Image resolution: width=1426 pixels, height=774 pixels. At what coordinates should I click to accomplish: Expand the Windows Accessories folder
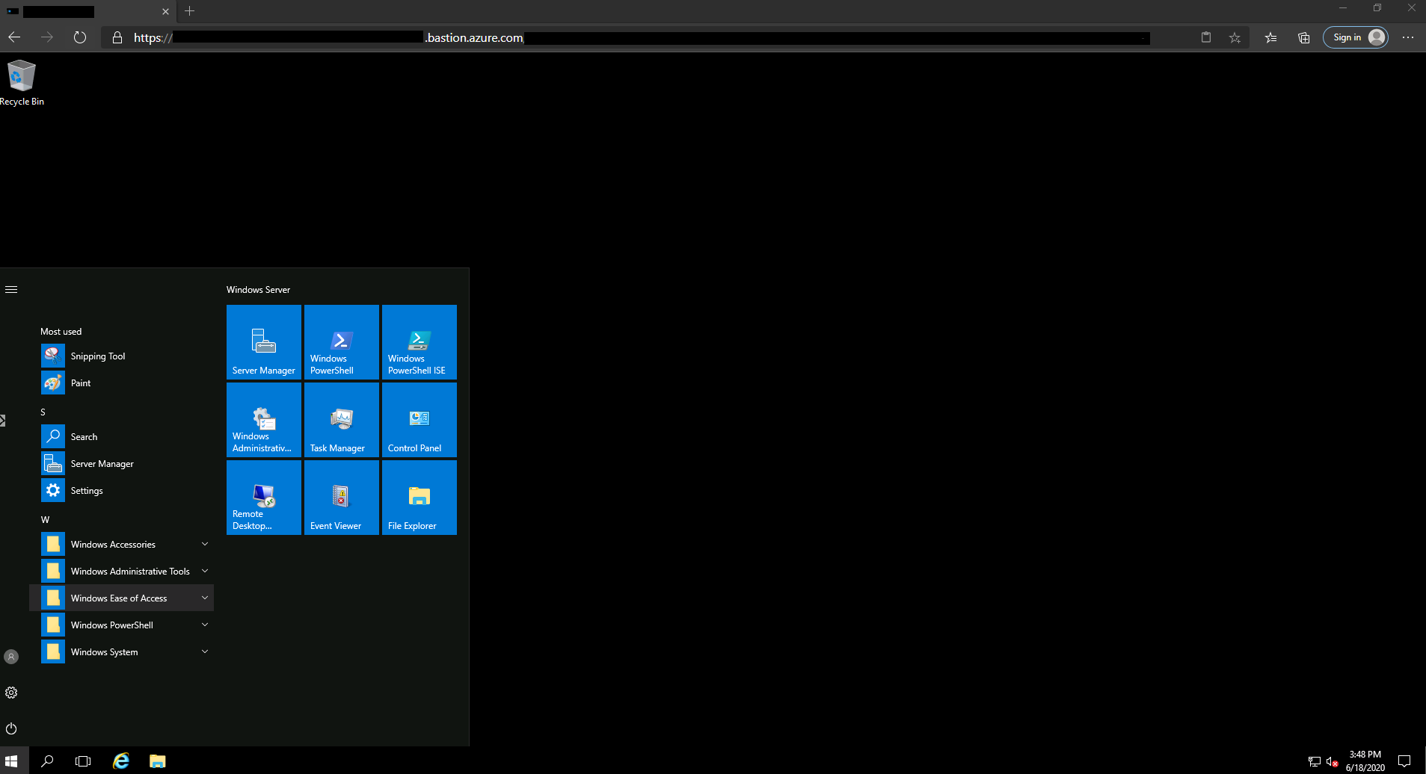(121, 544)
